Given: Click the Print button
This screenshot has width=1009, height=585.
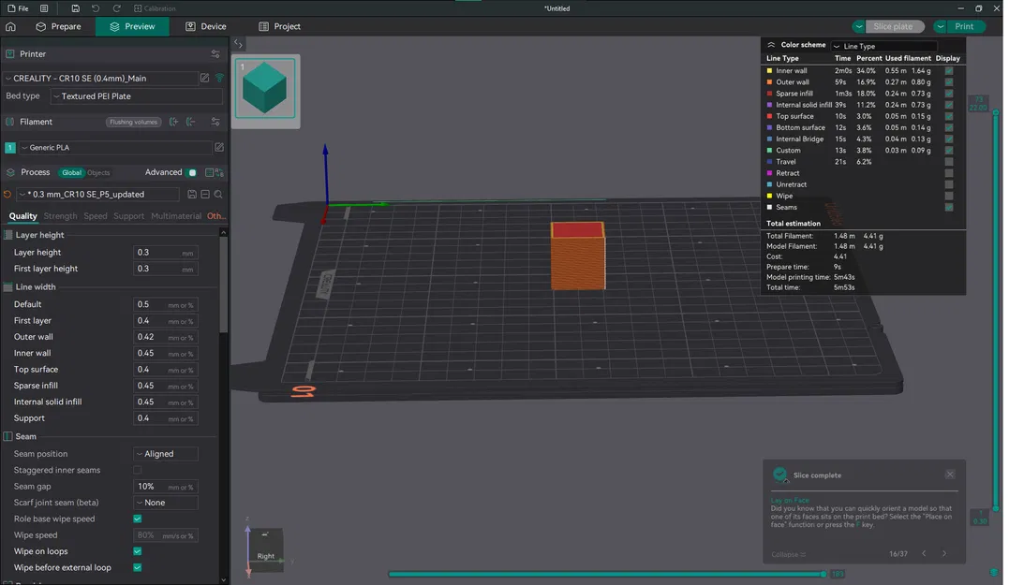Looking at the screenshot, I should (x=964, y=27).
